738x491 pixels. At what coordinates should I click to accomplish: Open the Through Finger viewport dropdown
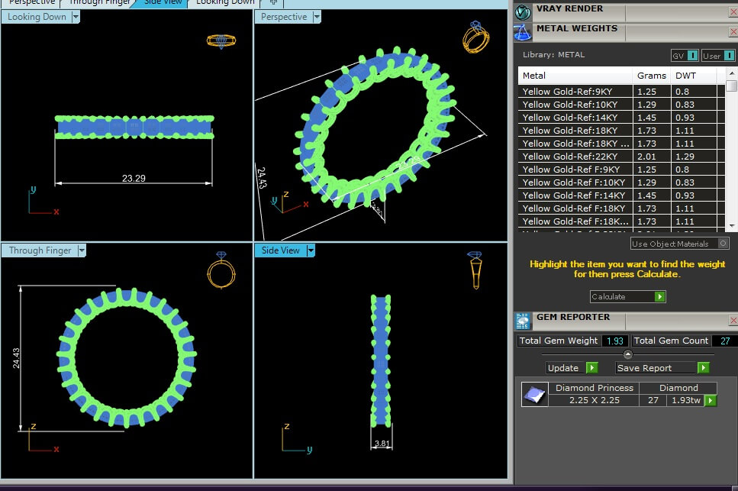coord(81,250)
